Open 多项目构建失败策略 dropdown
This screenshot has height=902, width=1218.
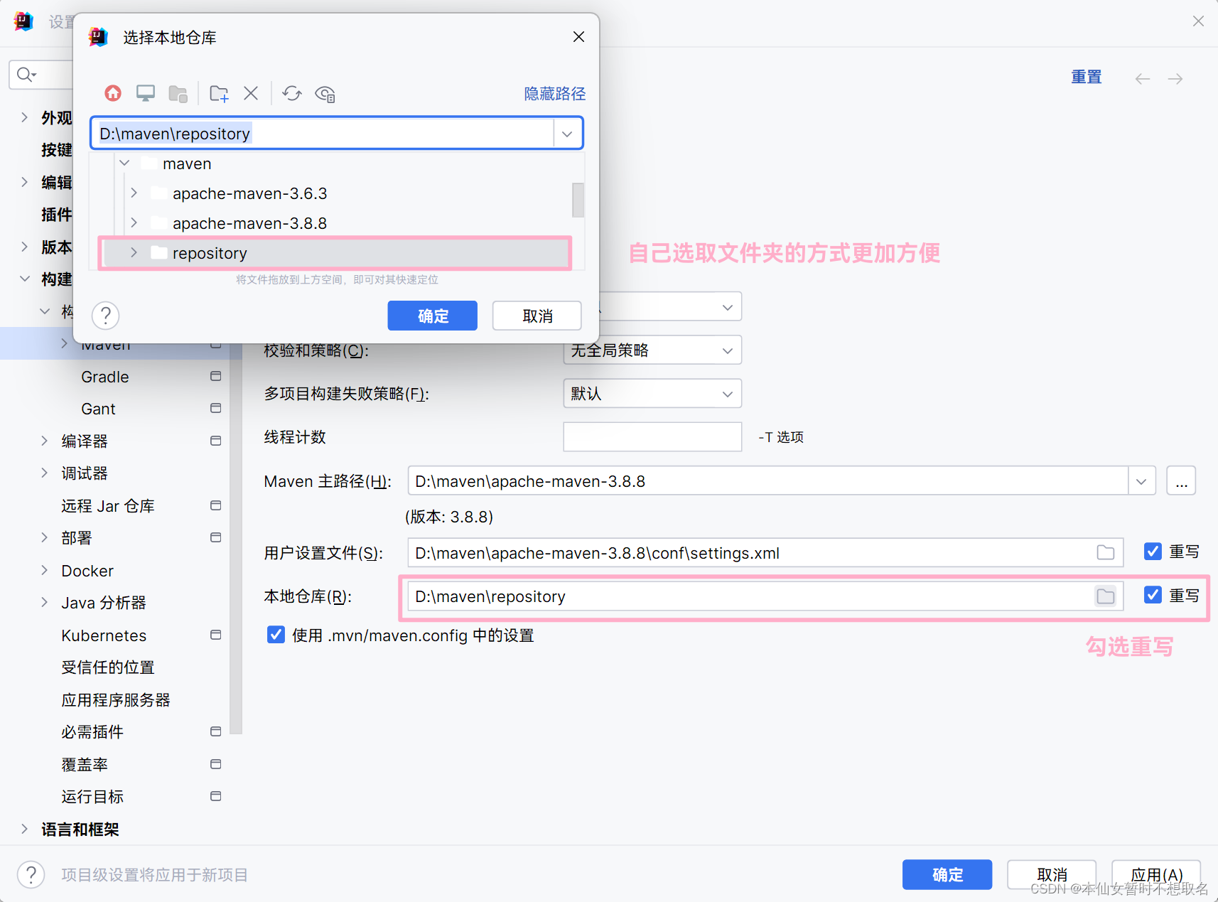tap(652, 393)
